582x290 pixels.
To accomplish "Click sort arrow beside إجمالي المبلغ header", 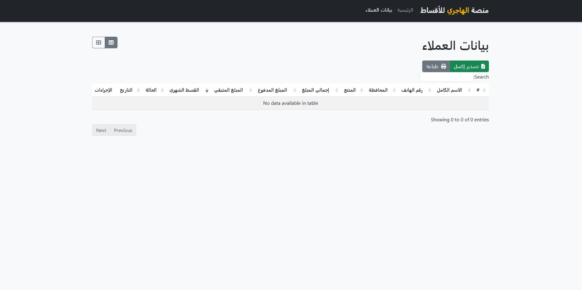I will (336, 90).
